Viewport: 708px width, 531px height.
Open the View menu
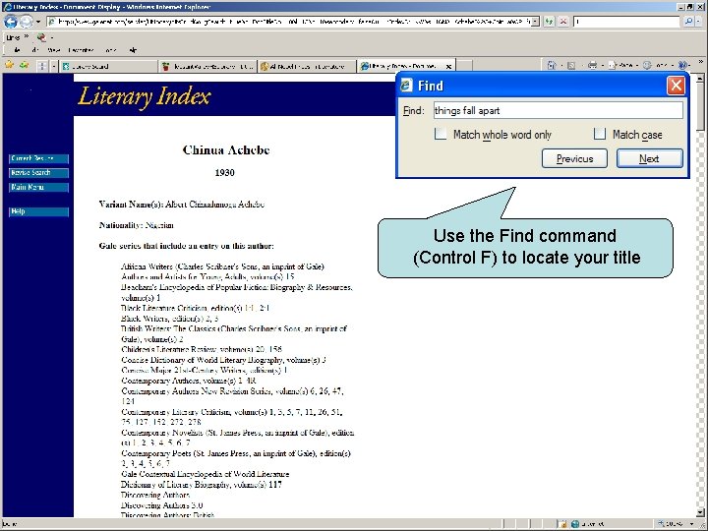pos(53,50)
